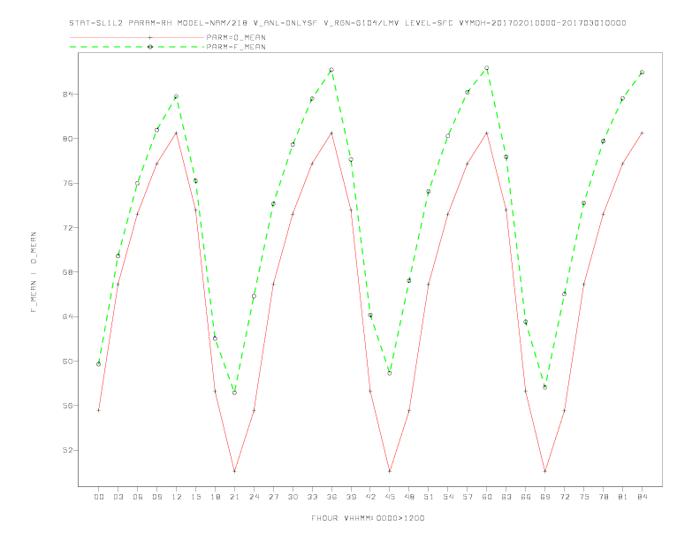
Task: Click the PARM=F_MEAN legend label
Action: [236, 47]
